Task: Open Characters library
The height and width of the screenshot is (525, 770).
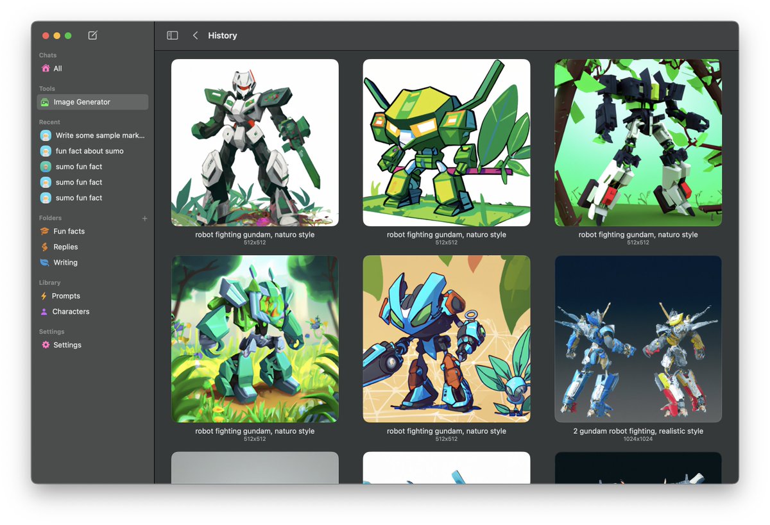Action: 92,312
